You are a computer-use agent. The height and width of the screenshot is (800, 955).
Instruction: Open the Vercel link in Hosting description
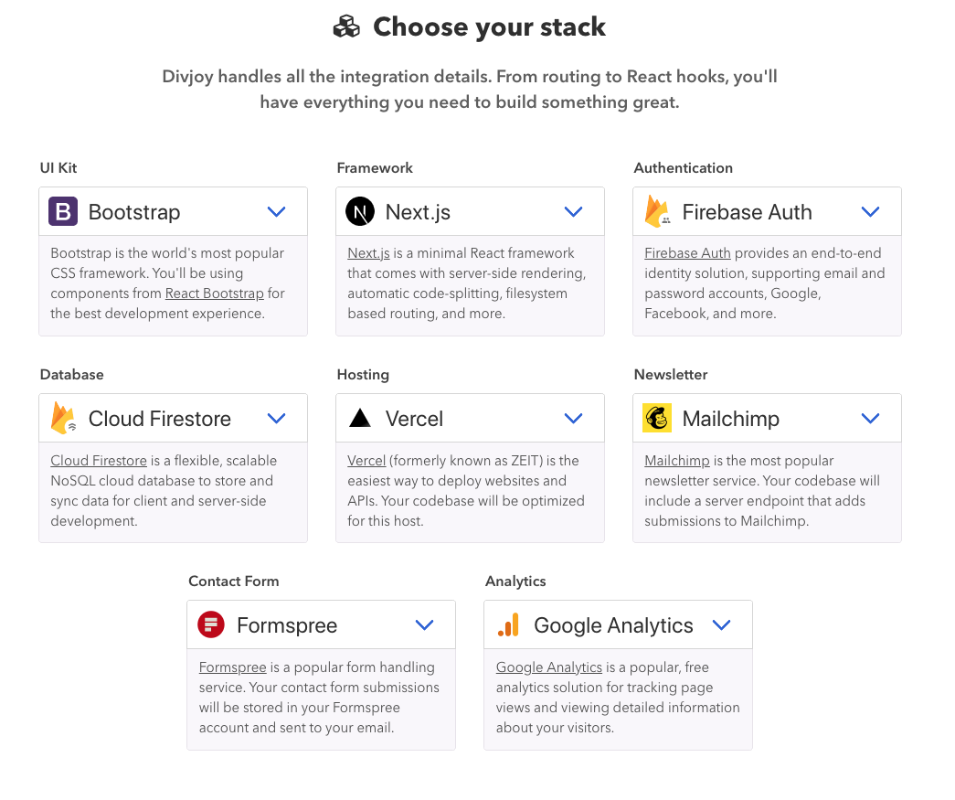(366, 461)
